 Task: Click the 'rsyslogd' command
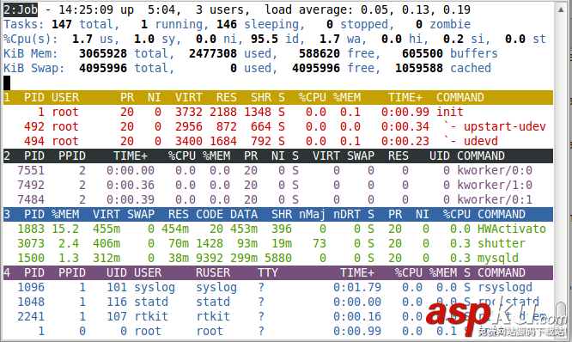point(504,287)
